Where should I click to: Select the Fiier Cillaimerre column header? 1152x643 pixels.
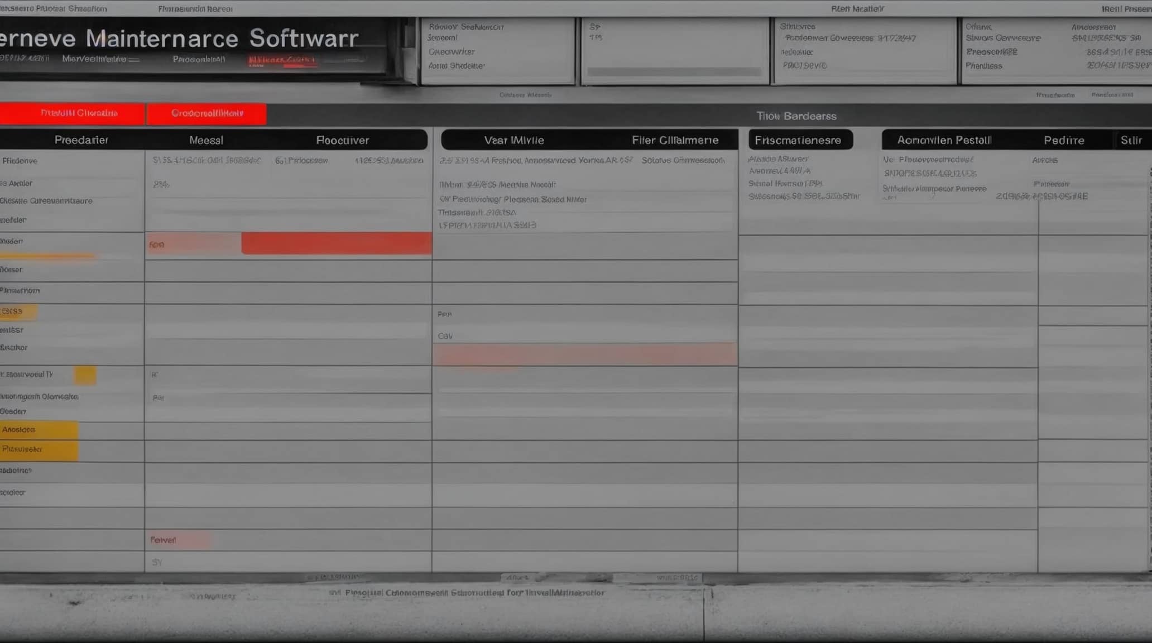pyautogui.click(x=675, y=140)
